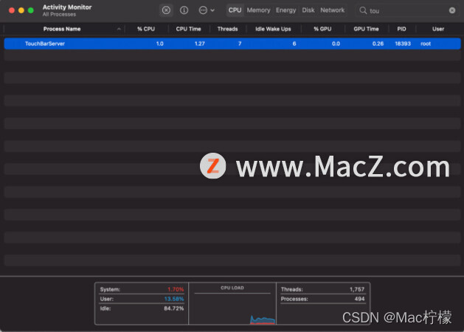Screen dimensions: 464x332
Task: Click the search field containing "tou"
Action: pyautogui.click(x=407, y=10)
